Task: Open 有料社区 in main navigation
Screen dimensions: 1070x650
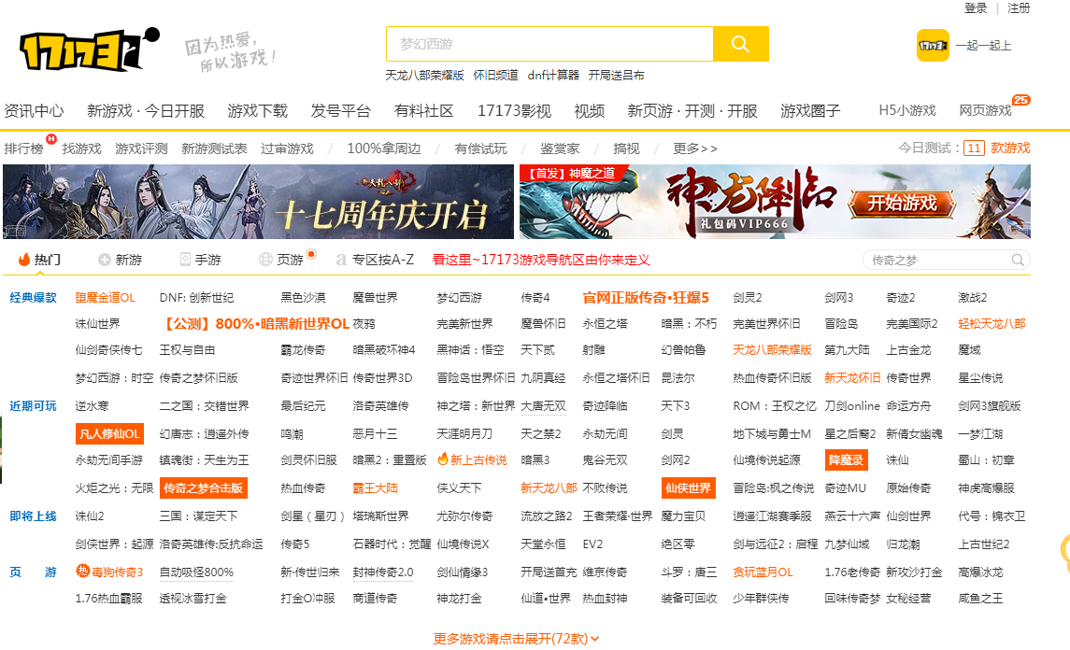Action: (x=423, y=110)
